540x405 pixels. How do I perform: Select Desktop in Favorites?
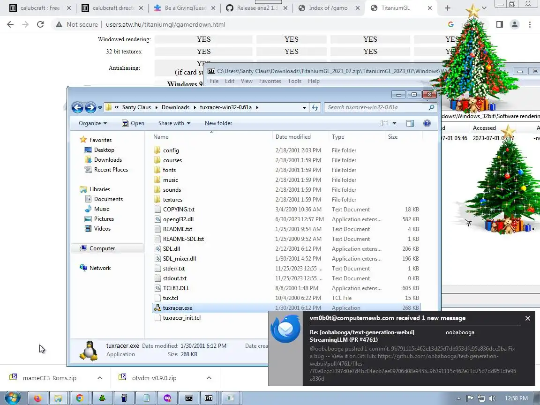click(99, 150)
